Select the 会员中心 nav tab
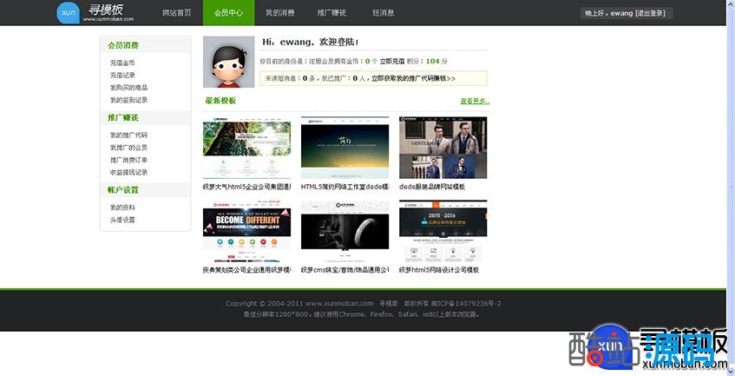The width and height of the screenshot is (735, 376). (228, 13)
